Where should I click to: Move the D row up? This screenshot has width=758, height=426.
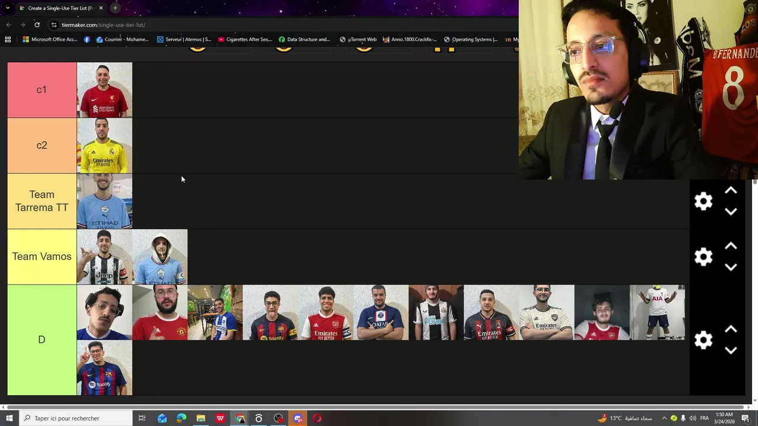(731, 330)
